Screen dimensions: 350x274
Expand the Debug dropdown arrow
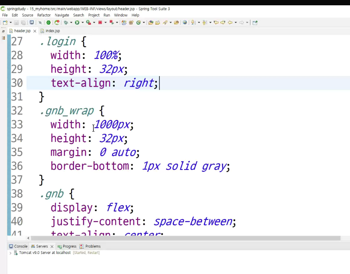pos(71,22)
